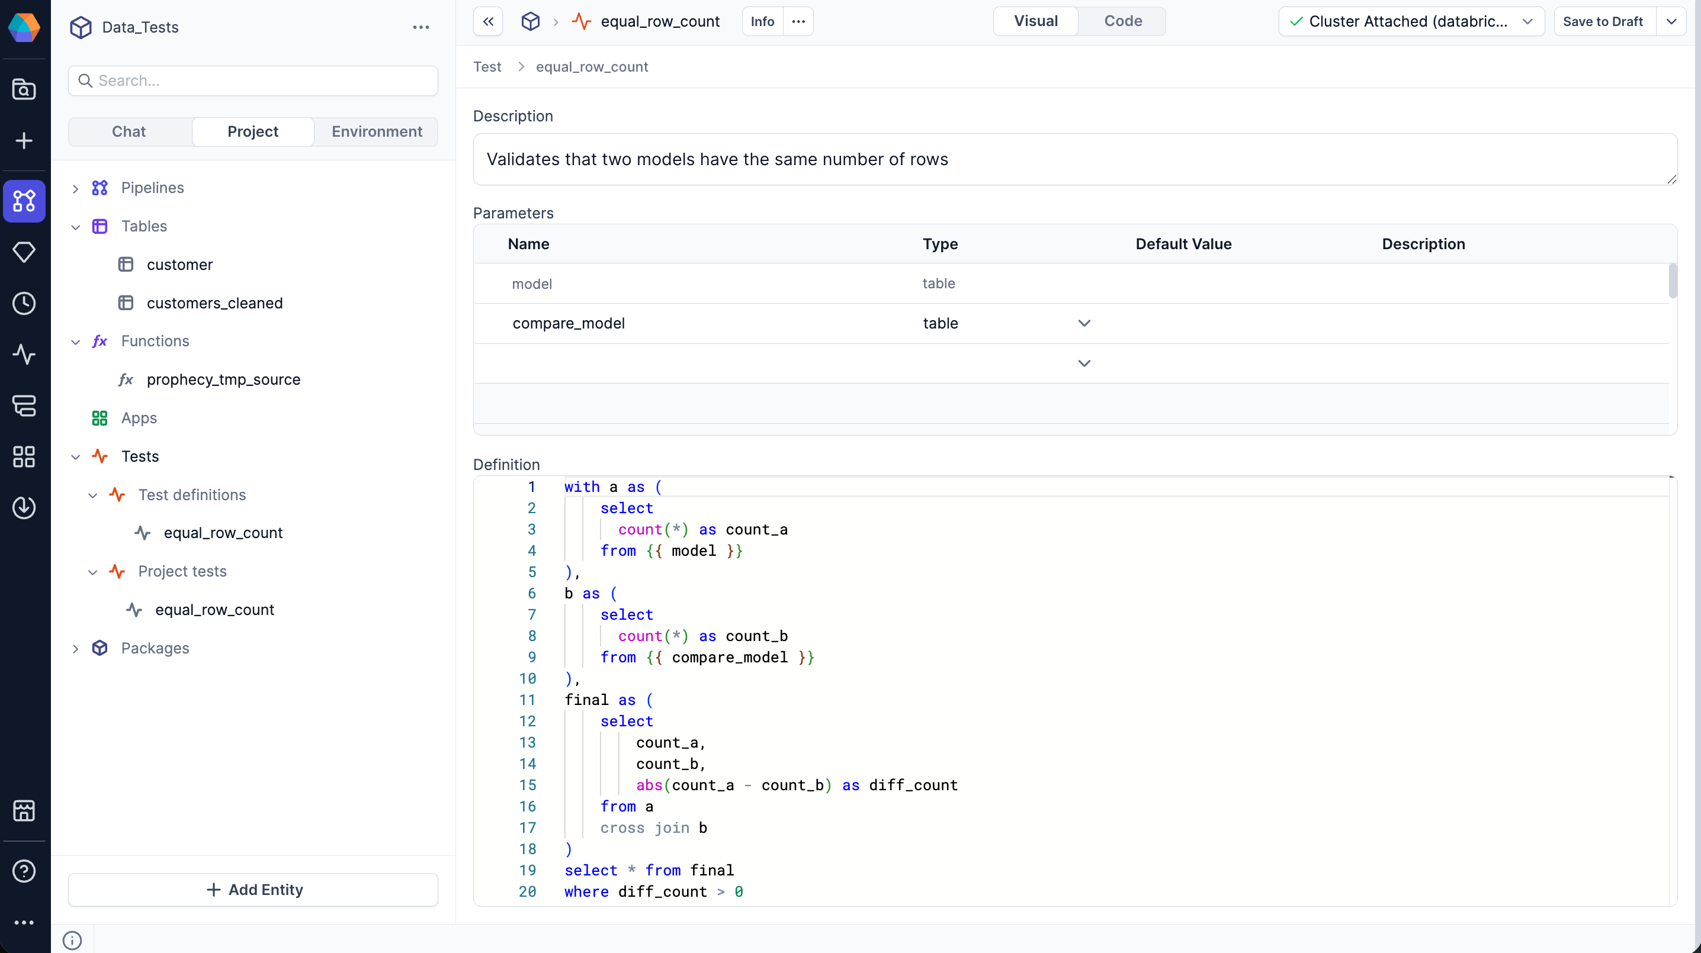The width and height of the screenshot is (1701, 953).
Task: Click the collapse panel double-chevron icon
Action: click(488, 22)
